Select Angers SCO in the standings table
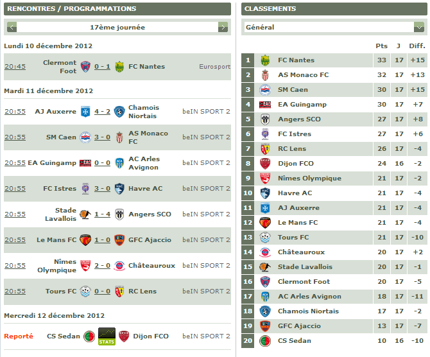The height and width of the screenshot is (357, 430). pyautogui.click(x=334, y=119)
